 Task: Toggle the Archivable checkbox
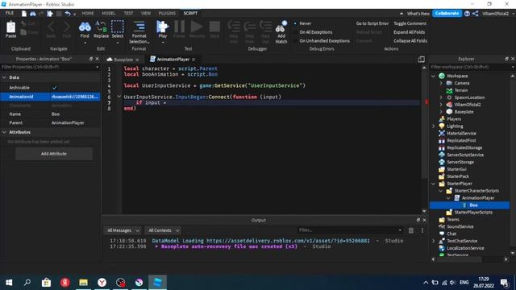[54, 88]
